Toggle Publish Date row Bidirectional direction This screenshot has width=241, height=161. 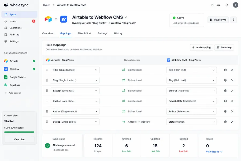(132, 101)
